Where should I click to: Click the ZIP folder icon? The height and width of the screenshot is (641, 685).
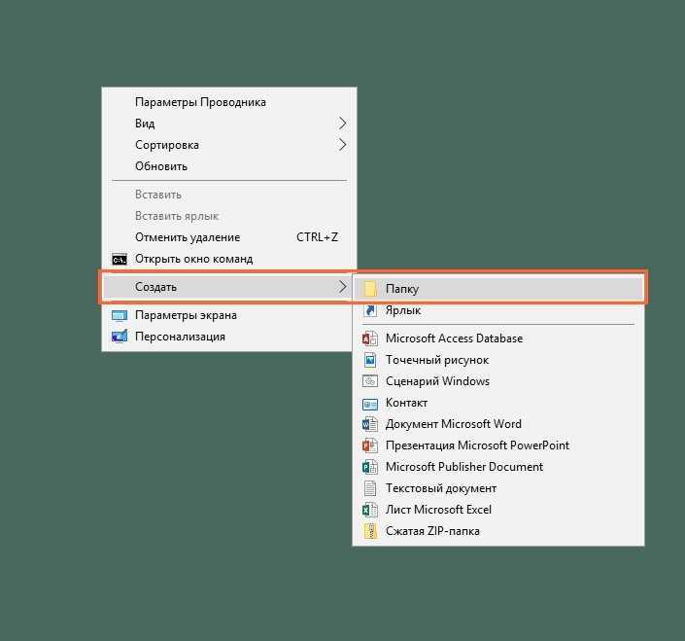coord(370,531)
